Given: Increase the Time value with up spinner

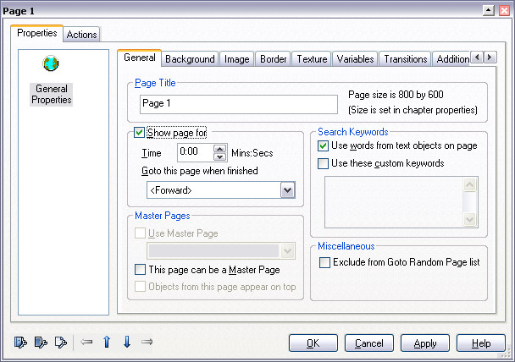Looking at the screenshot, I should 219,149.
